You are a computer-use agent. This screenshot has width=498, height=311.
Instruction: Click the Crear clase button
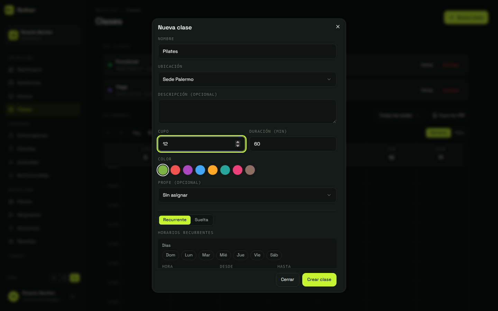pyautogui.click(x=319, y=280)
